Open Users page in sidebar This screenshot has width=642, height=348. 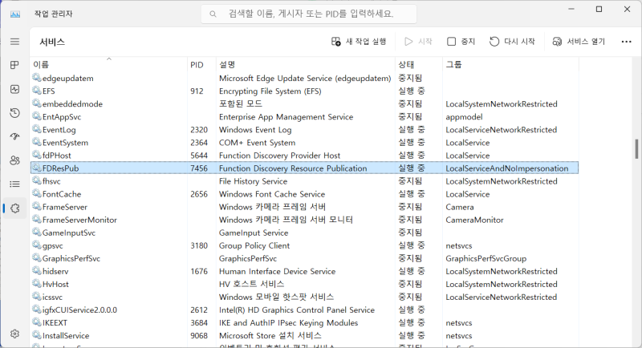point(14,160)
